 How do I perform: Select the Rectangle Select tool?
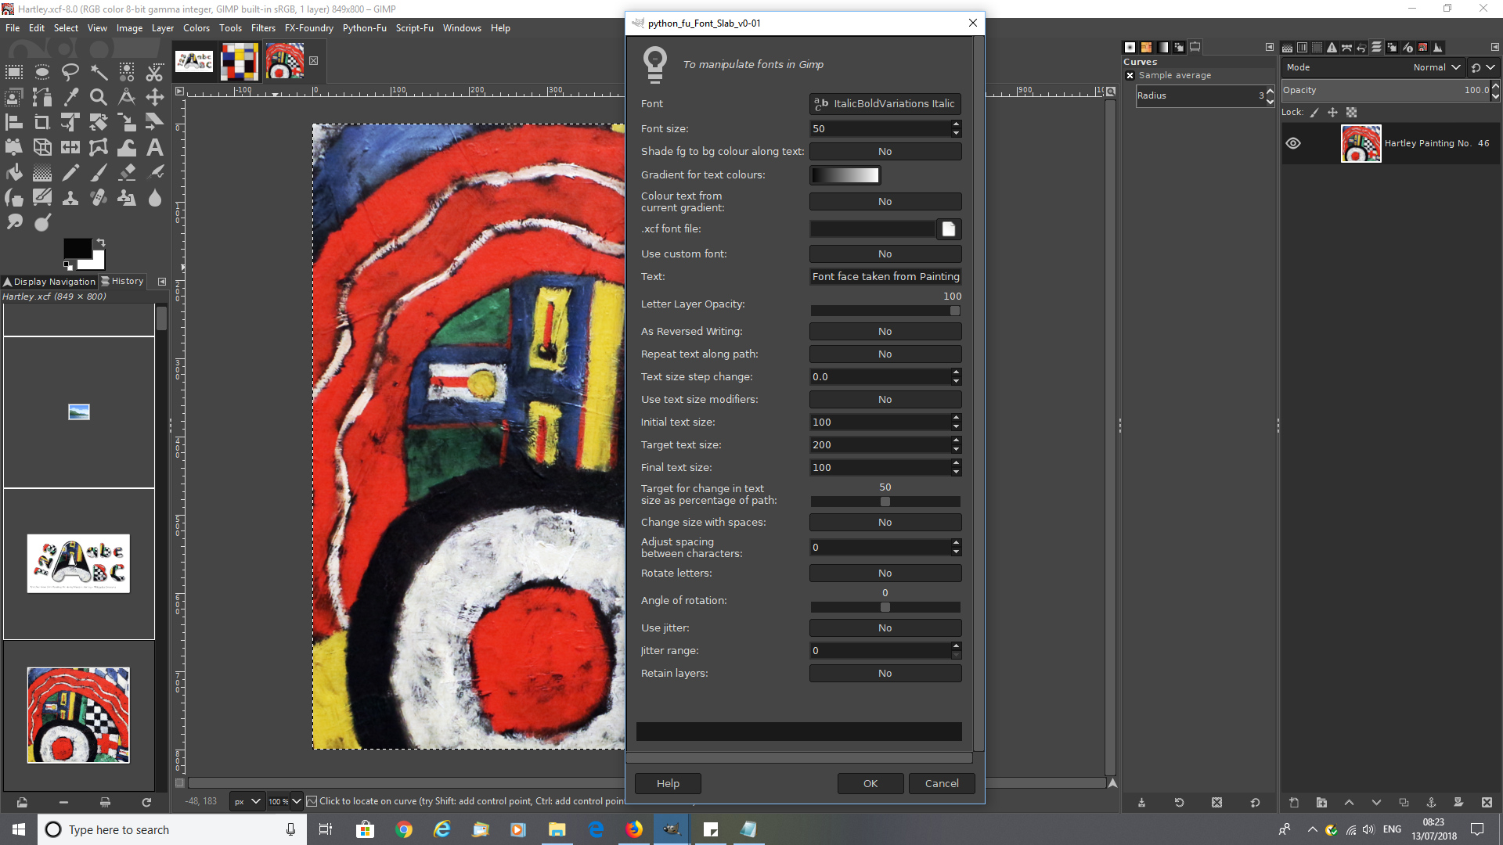[x=14, y=73]
